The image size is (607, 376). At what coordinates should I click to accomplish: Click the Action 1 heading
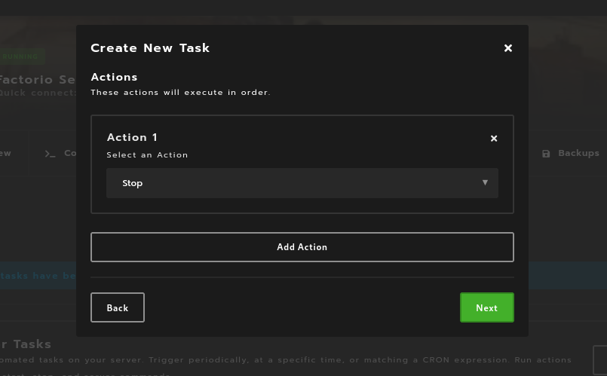click(132, 137)
